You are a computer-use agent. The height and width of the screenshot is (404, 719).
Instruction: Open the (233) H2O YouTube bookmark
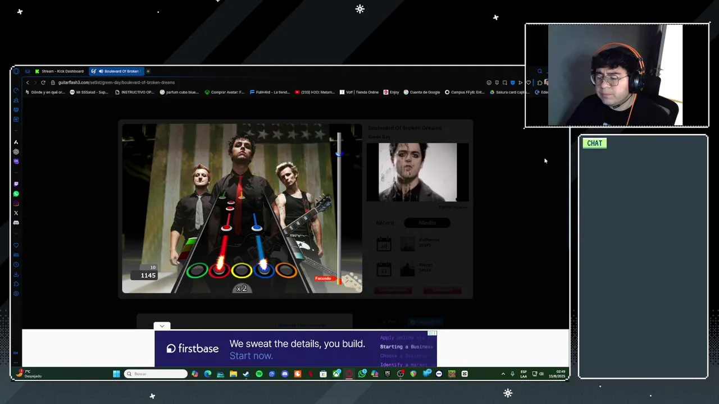315,92
